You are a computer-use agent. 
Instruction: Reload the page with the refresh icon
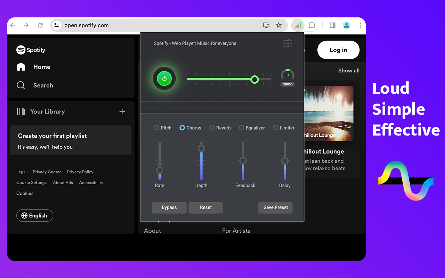(40, 25)
